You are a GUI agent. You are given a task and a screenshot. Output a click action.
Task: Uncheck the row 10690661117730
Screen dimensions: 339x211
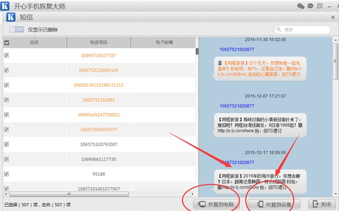(x=6, y=160)
